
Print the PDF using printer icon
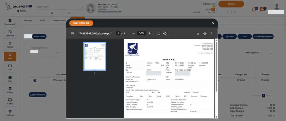(x=205, y=33)
